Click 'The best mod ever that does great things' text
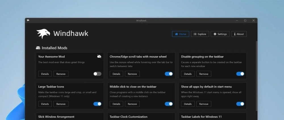The image size is (284, 120). [x=61, y=62]
